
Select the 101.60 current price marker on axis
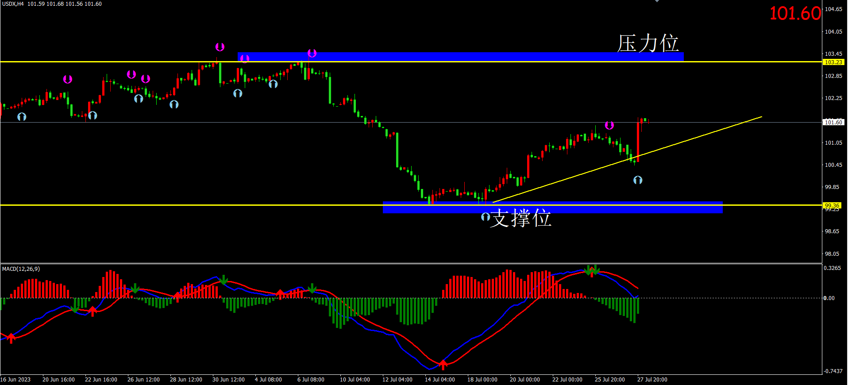(x=833, y=123)
